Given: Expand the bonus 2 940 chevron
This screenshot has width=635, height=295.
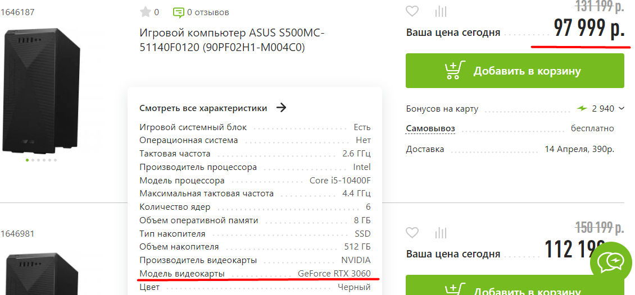Looking at the screenshot, I should click(621, 108).
